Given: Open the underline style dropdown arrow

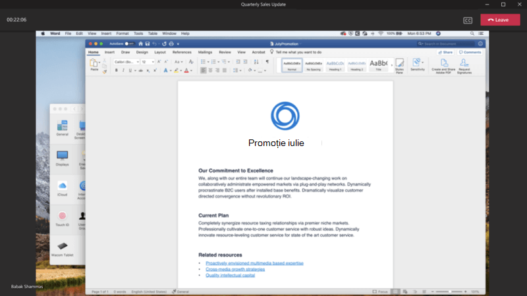Looking at the screenshot, I should [135, 70].
